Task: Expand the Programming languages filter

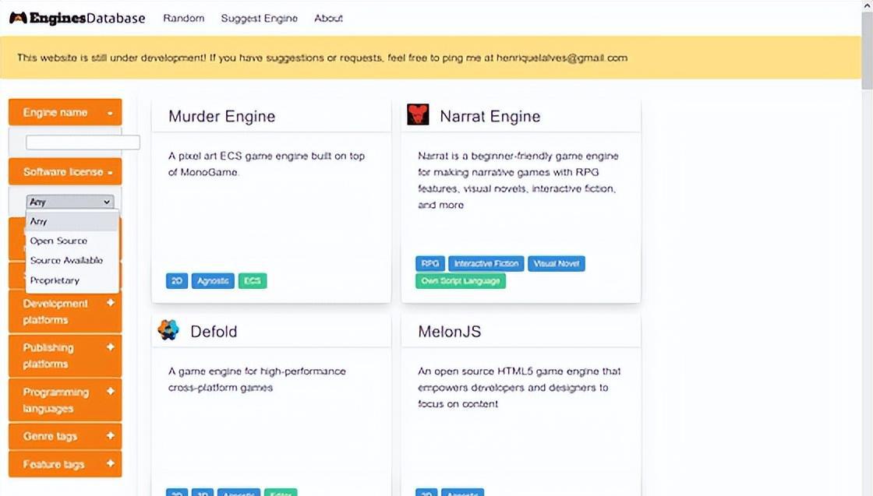Action: 65,399
